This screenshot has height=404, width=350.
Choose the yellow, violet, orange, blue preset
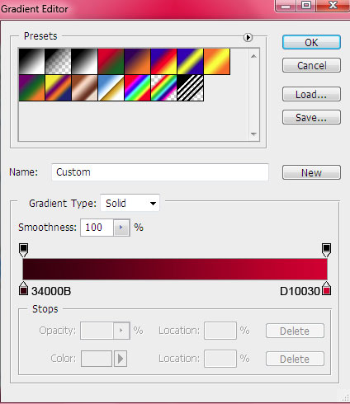tap(58, 87)
